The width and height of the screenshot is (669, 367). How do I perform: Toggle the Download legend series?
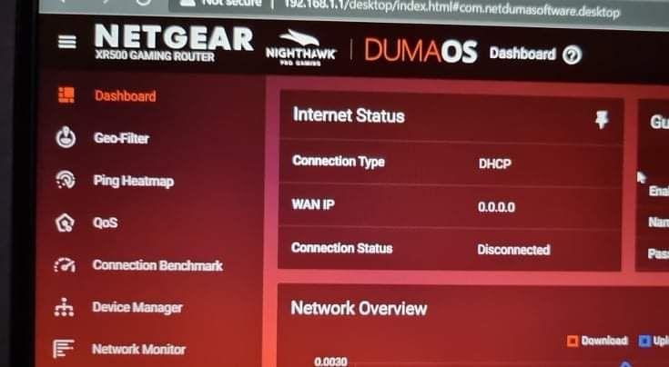[x=597, y=341]
